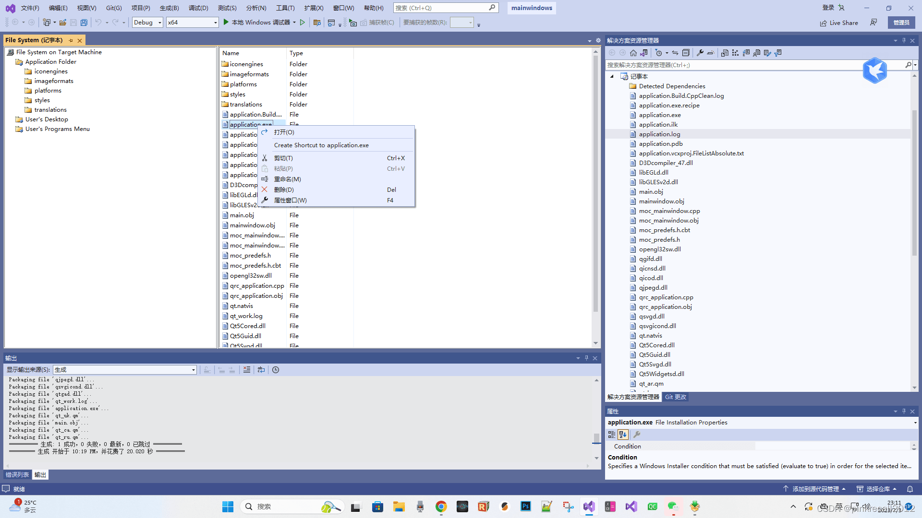Click the top search box 搜索 (Ctrl+Q)
The width and height of the screenshot is (922, 518).
click(x=446, y=8)
